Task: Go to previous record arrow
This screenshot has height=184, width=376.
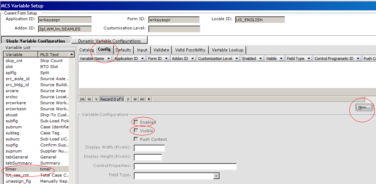Action: coord(96,99)
